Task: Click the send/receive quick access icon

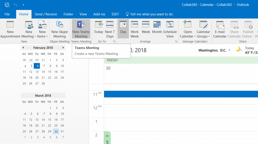Action: [x=7, y=5]
